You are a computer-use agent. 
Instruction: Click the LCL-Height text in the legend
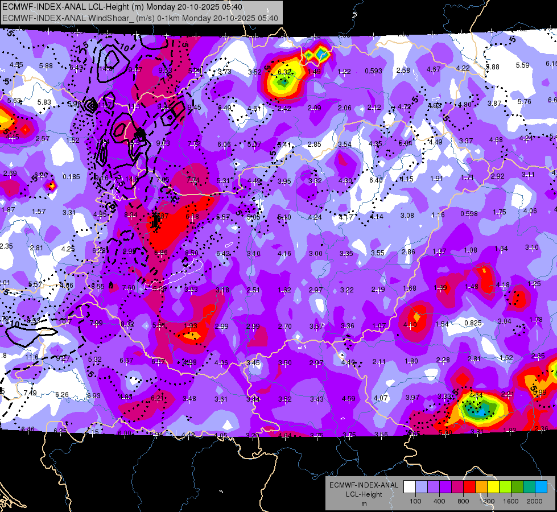pos(364,494)
